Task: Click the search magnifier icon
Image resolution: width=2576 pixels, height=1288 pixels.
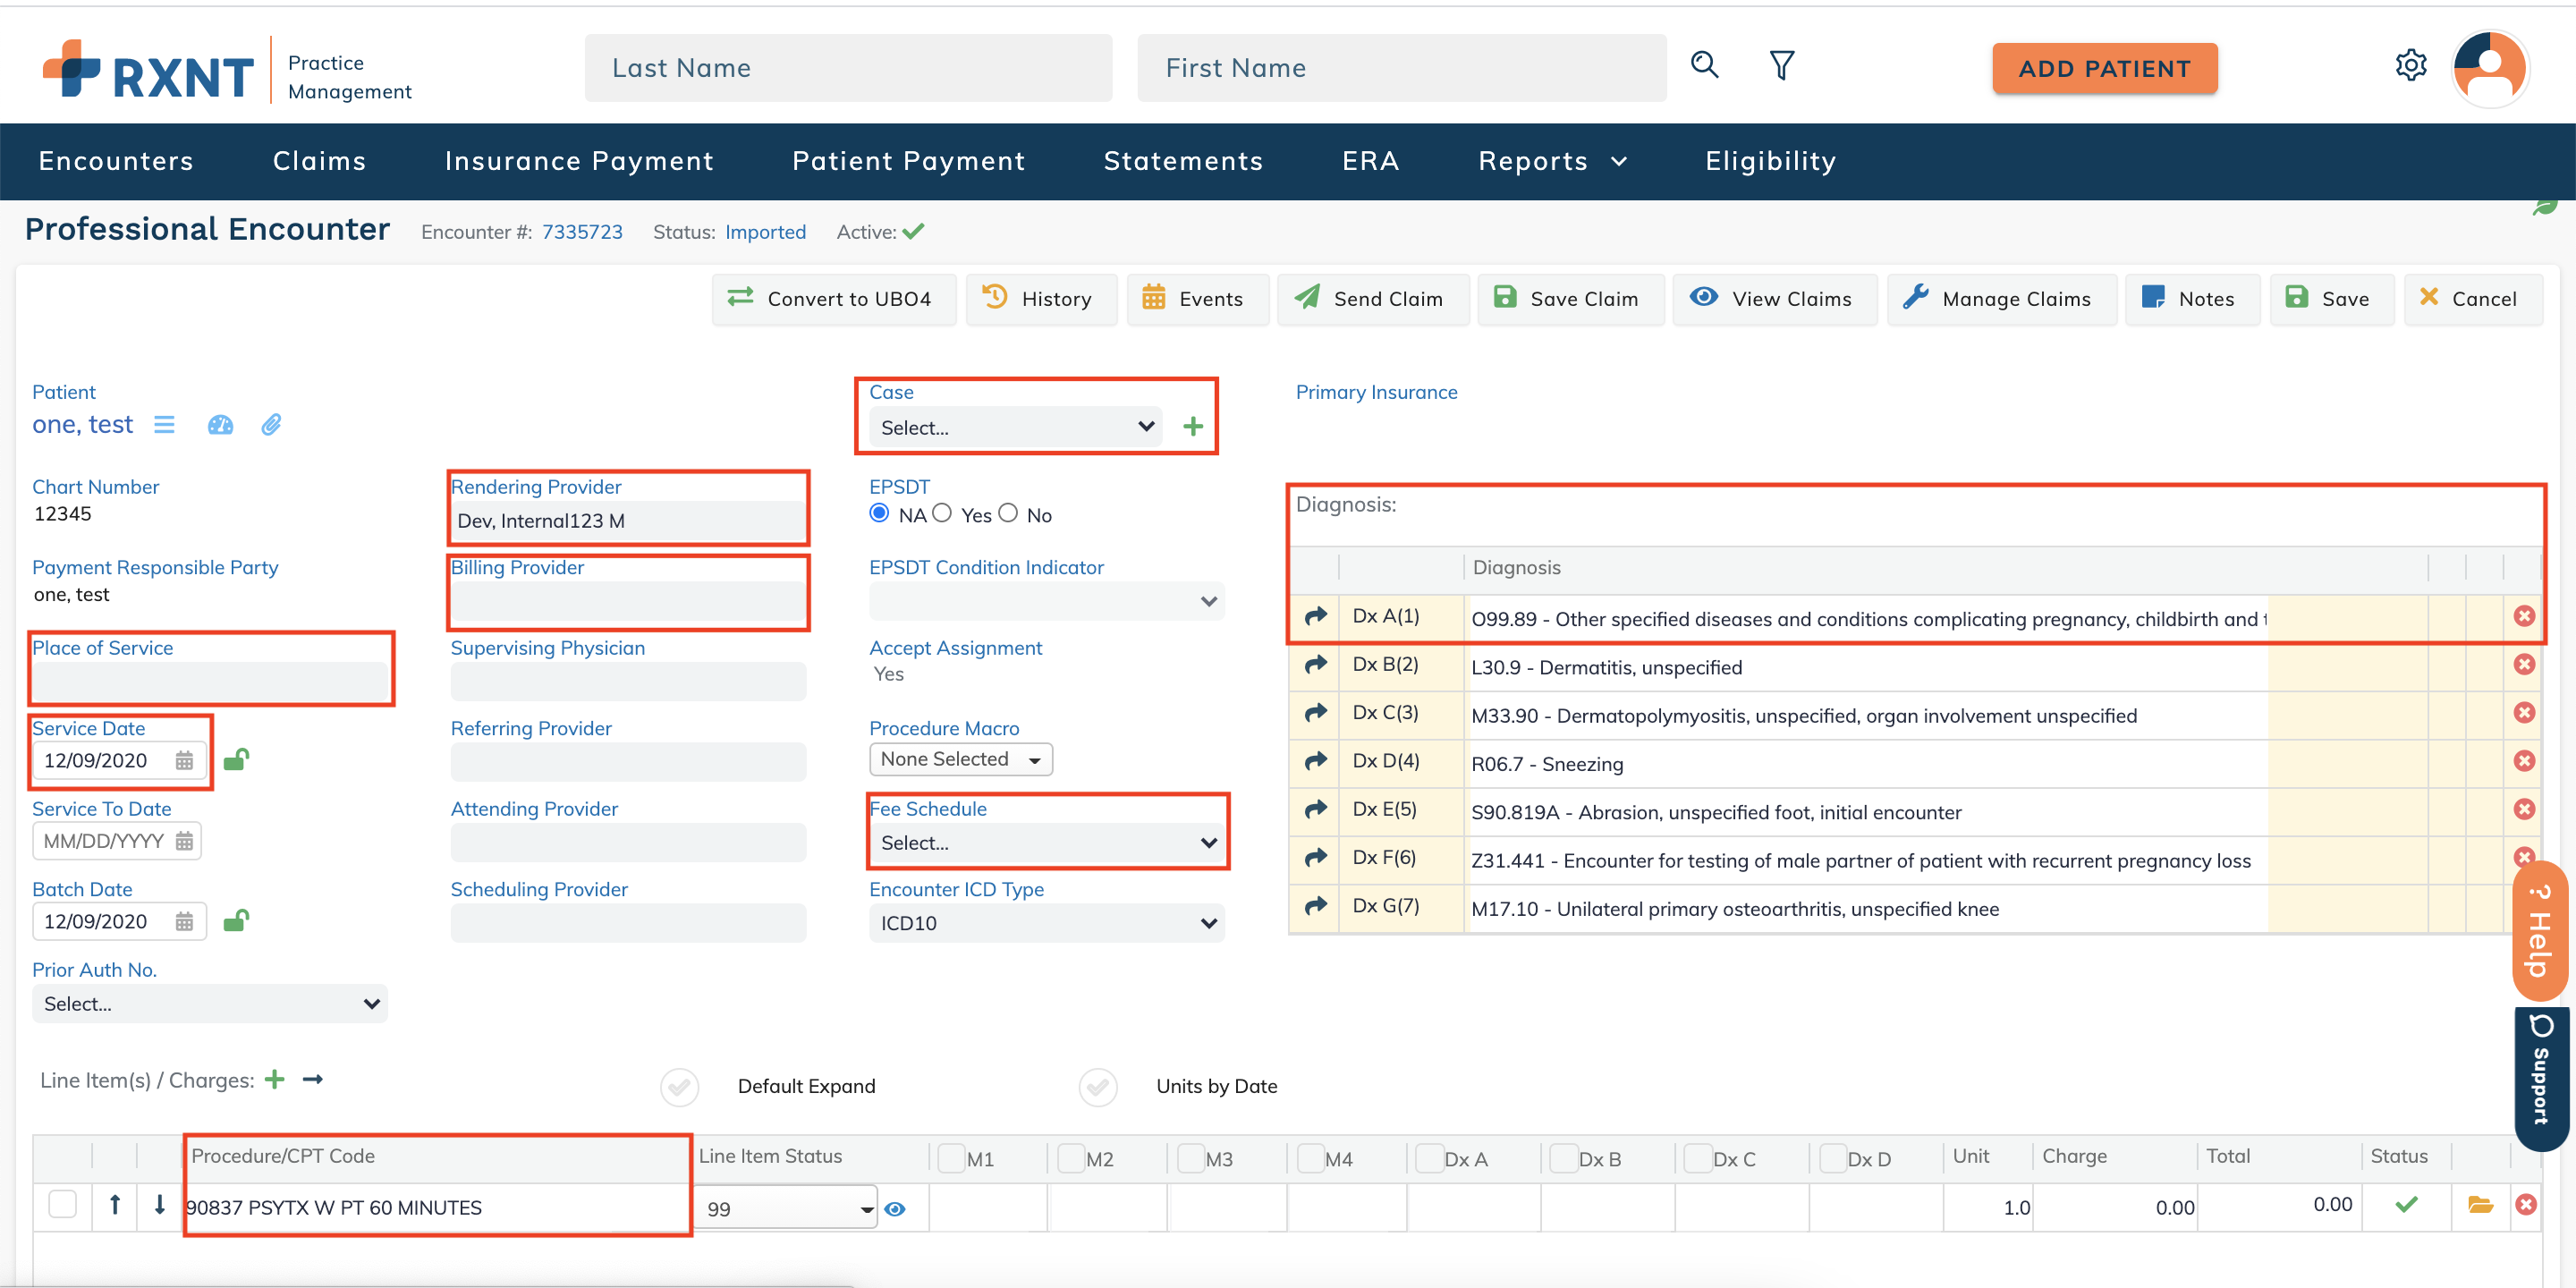Action: [x=1704, y=66]
